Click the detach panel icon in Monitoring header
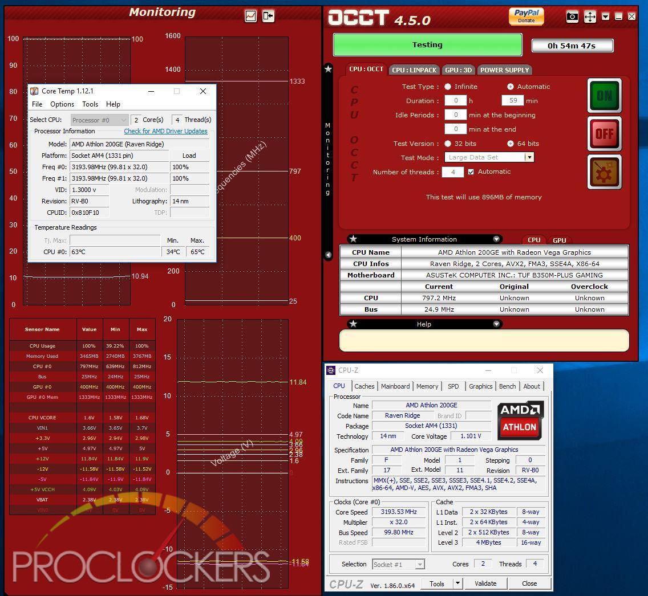Screen dimensions: 648x596 (268, 16)
